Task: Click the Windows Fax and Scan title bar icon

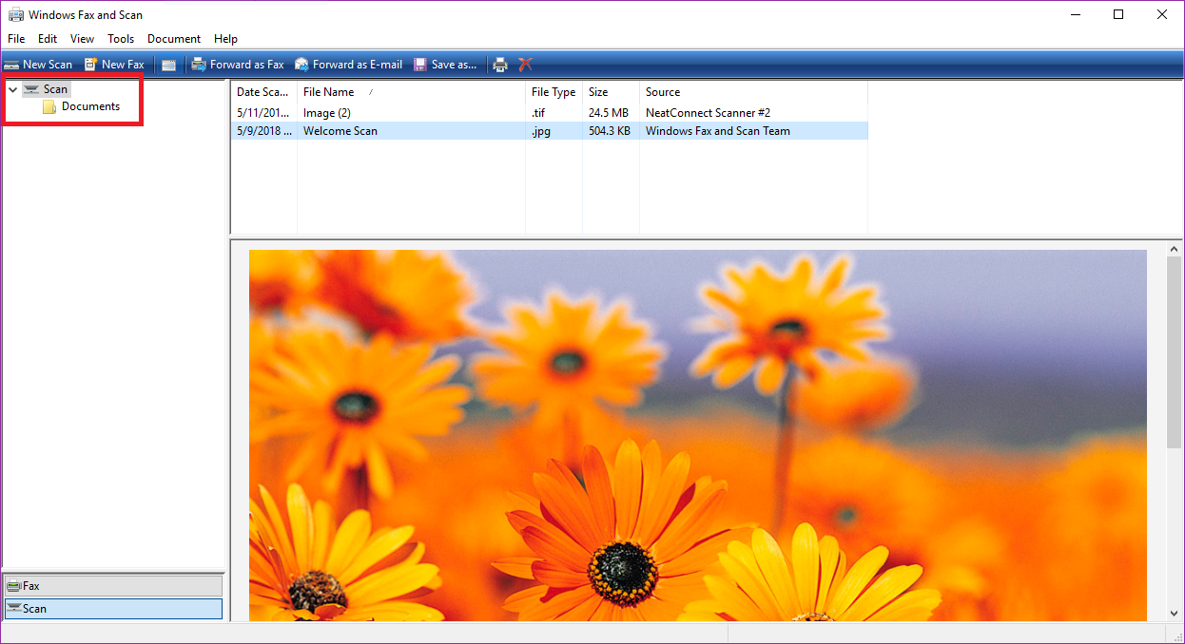Action: click(16, 15)
